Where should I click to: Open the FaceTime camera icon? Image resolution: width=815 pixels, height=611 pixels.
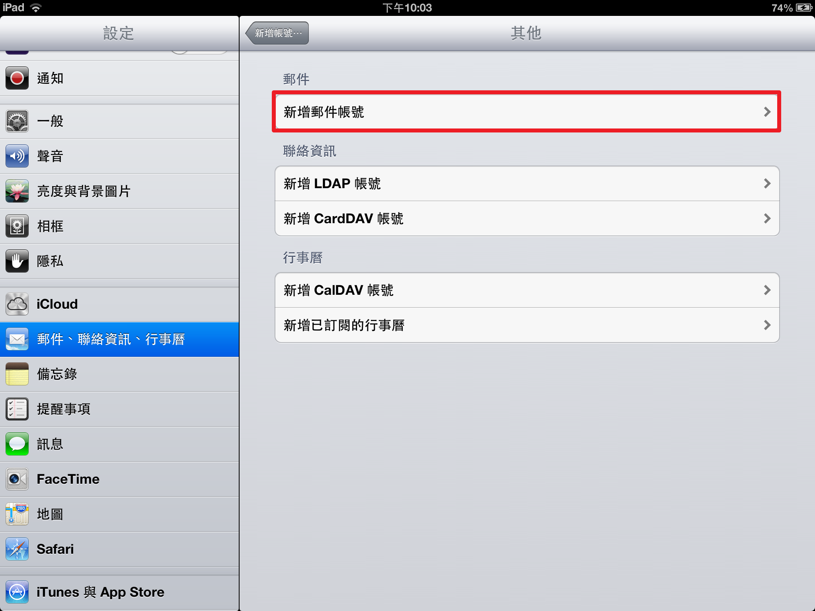tap(17, 479)
